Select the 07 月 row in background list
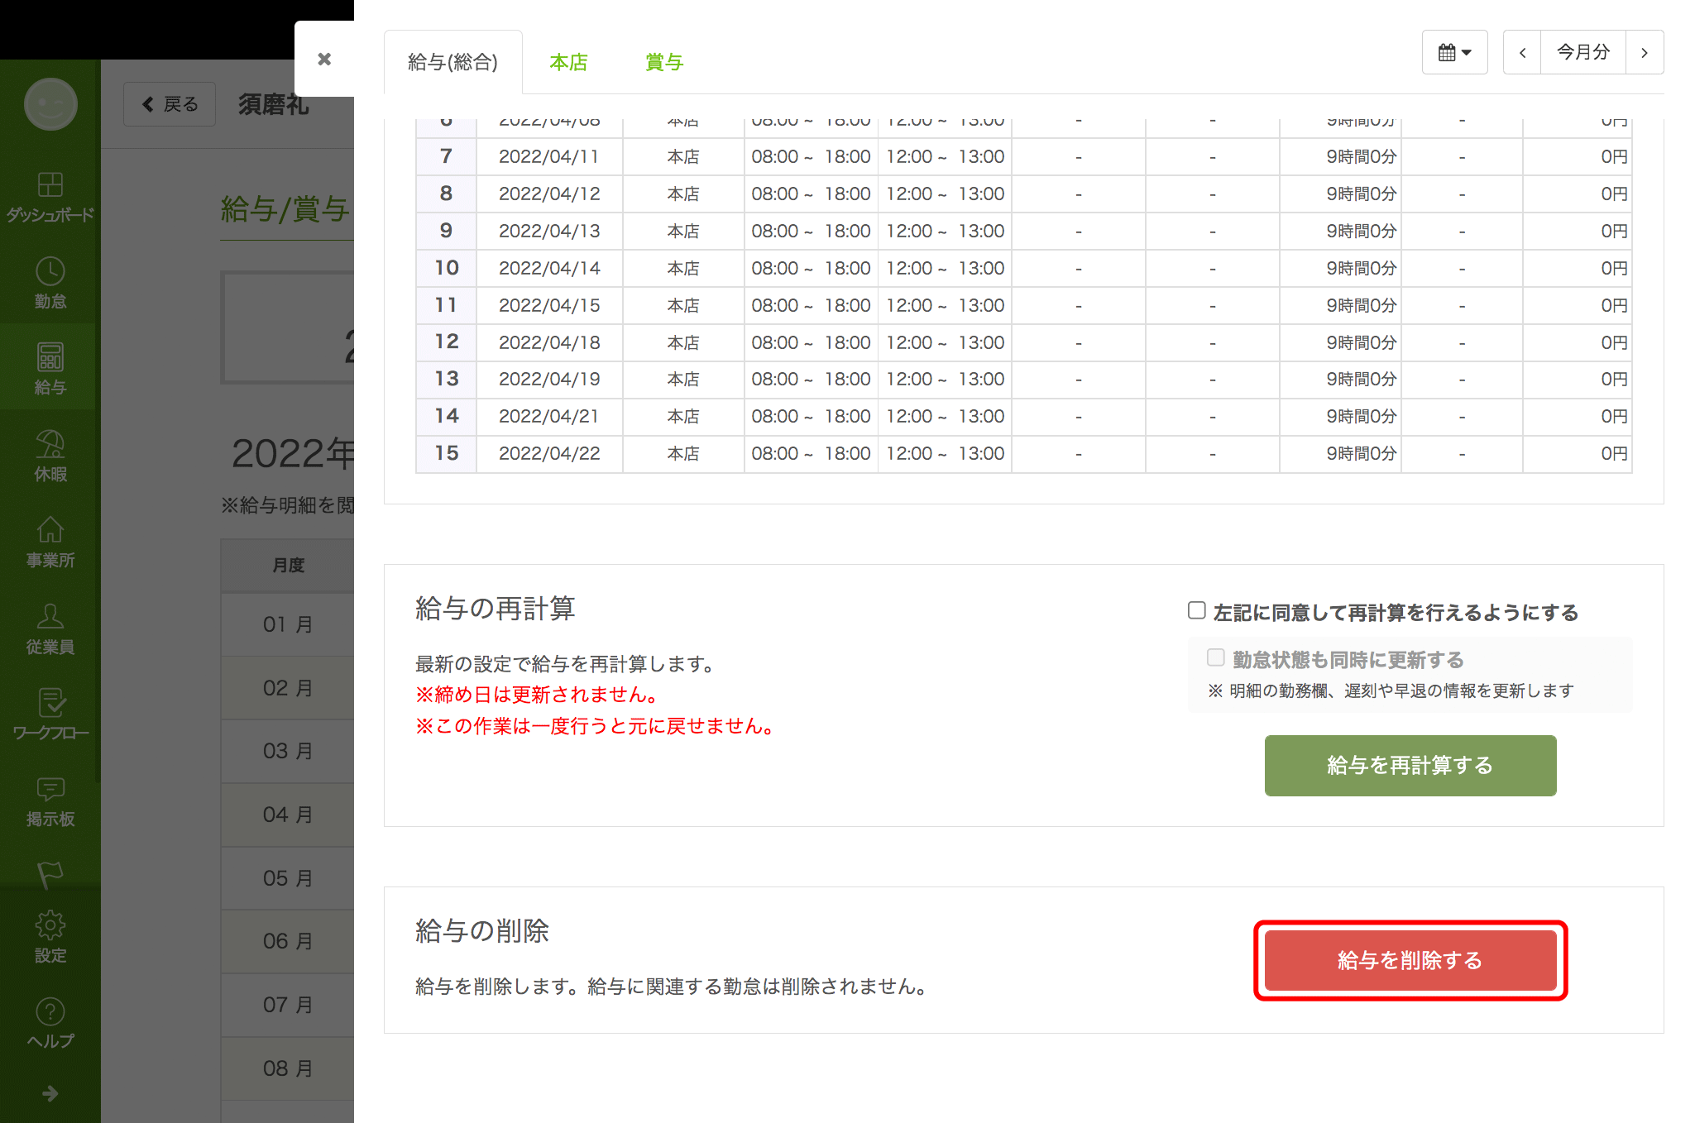 (287, 1005)
